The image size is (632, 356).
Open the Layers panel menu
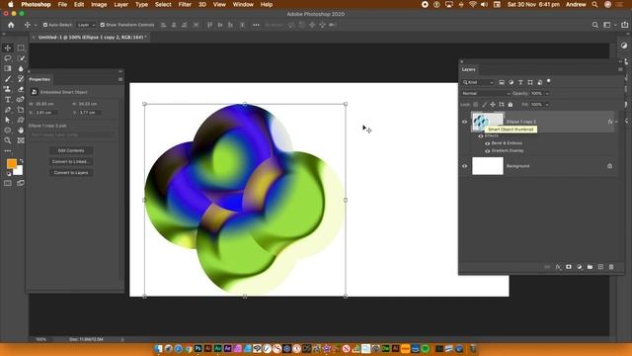(620, 69)
